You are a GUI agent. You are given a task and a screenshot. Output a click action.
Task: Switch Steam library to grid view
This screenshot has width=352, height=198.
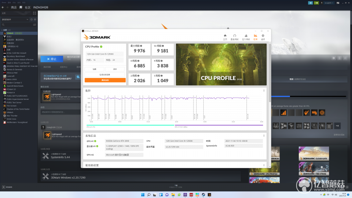[x=34, y=13]
